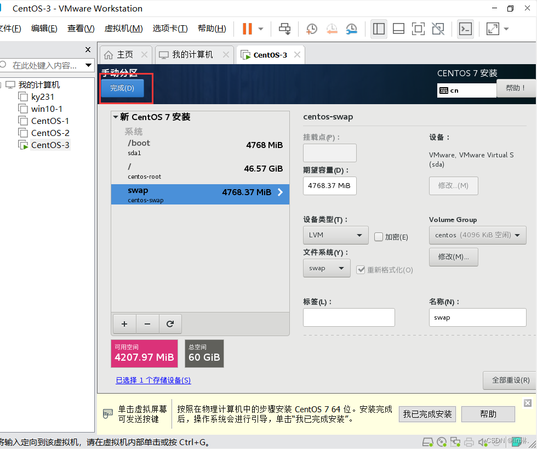Click the 名称(N) name field with swap

(477, 317)
